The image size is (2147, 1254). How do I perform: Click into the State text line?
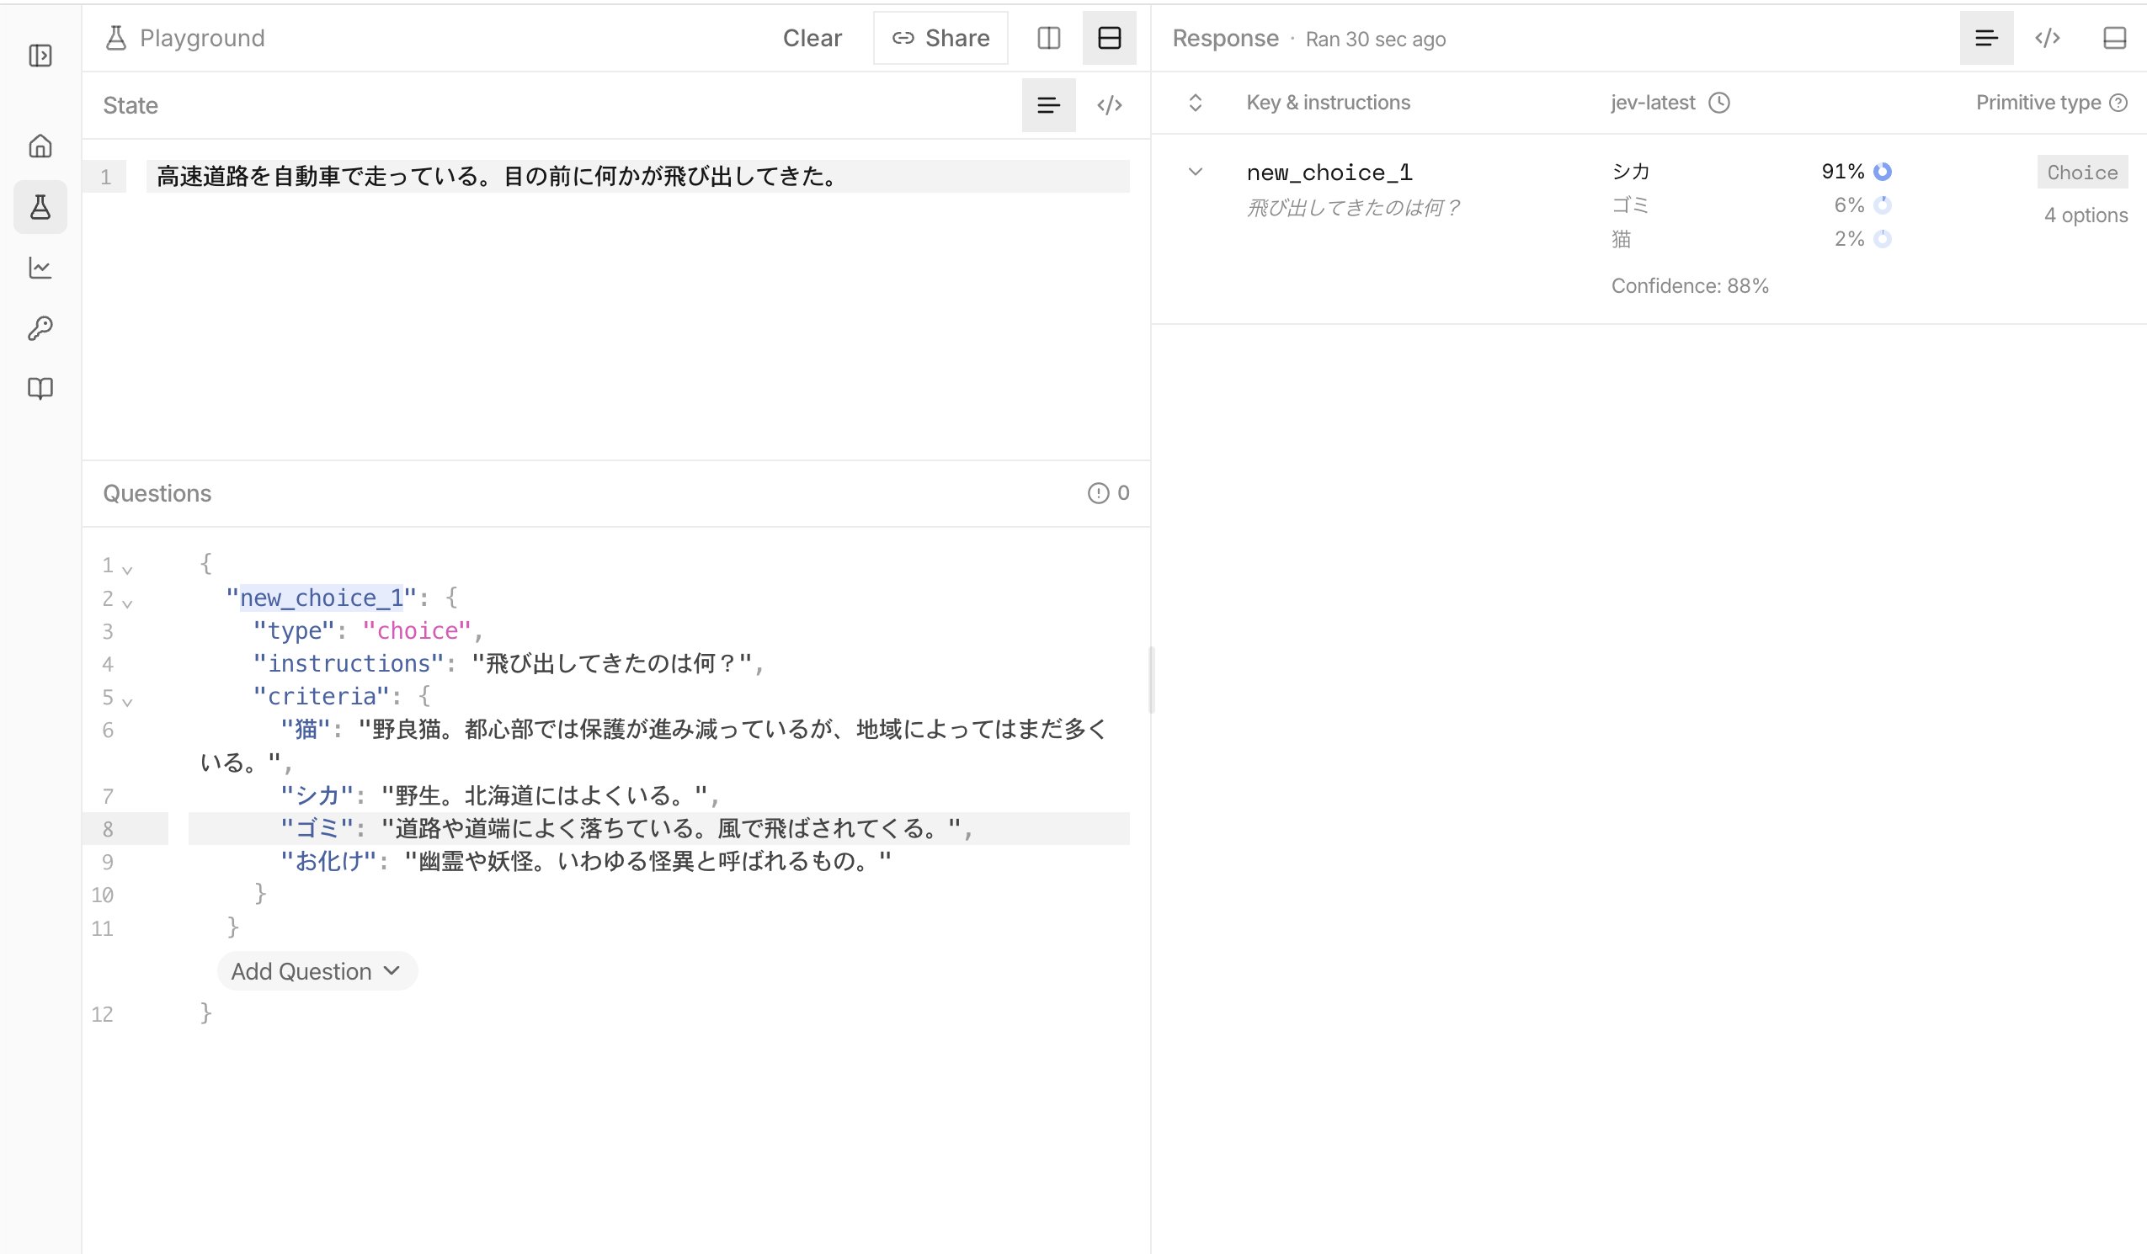pos(637,177)
